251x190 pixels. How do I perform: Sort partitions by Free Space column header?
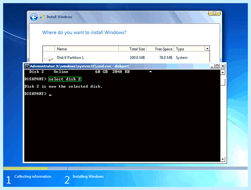(x=160, y=49)
